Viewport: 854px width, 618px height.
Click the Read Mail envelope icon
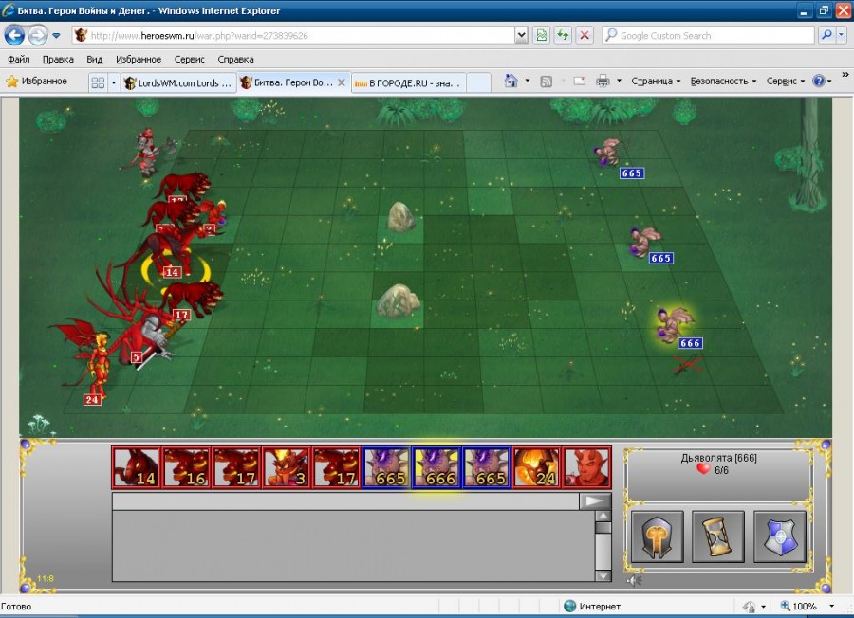pos(580,82)
